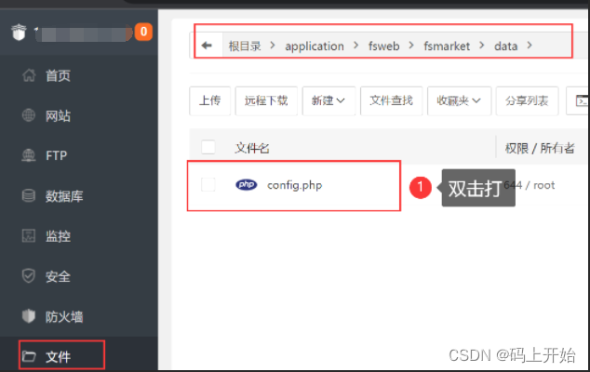Expand the chevron after data
The width and height of the screenshot is (590, 372).
point(530,46)
